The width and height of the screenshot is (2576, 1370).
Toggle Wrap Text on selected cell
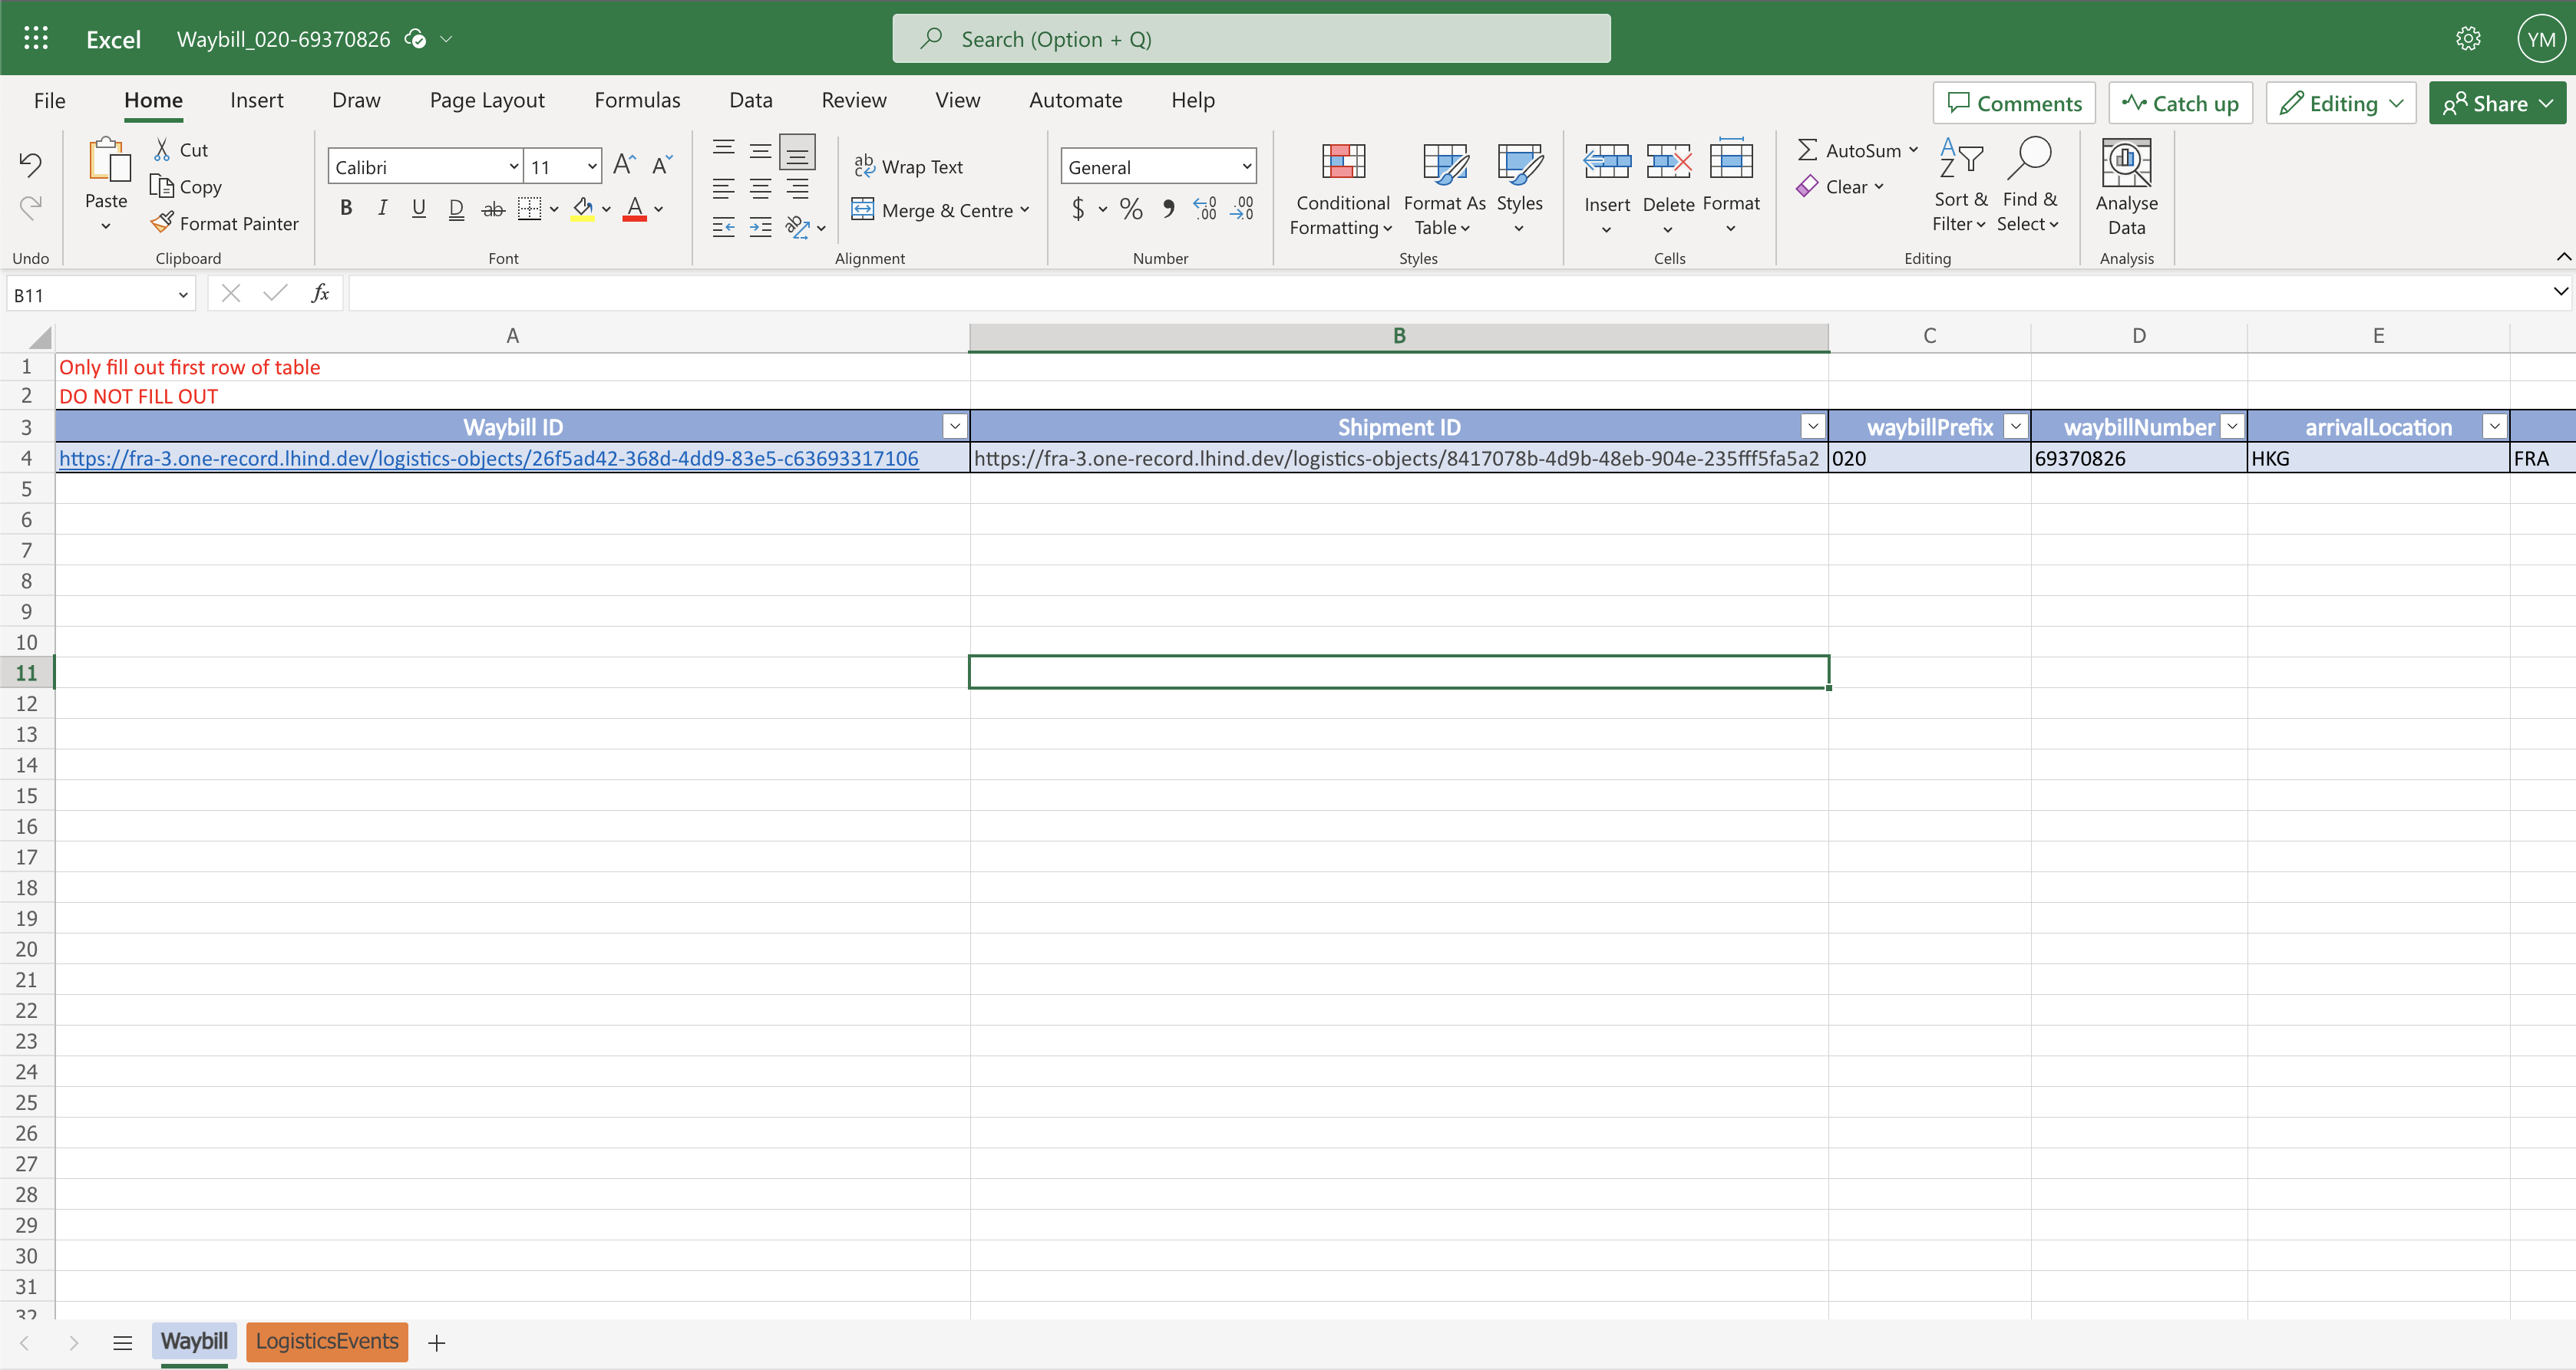point(908,167)
